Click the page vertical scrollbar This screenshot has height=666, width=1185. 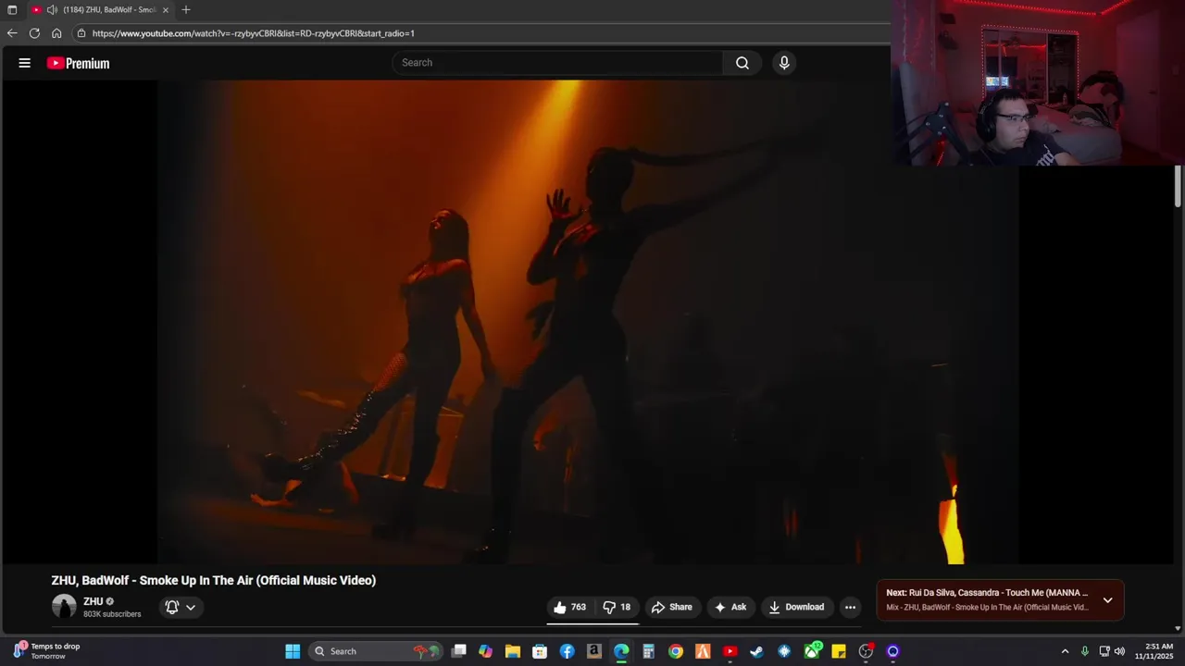coord(1178,187)
